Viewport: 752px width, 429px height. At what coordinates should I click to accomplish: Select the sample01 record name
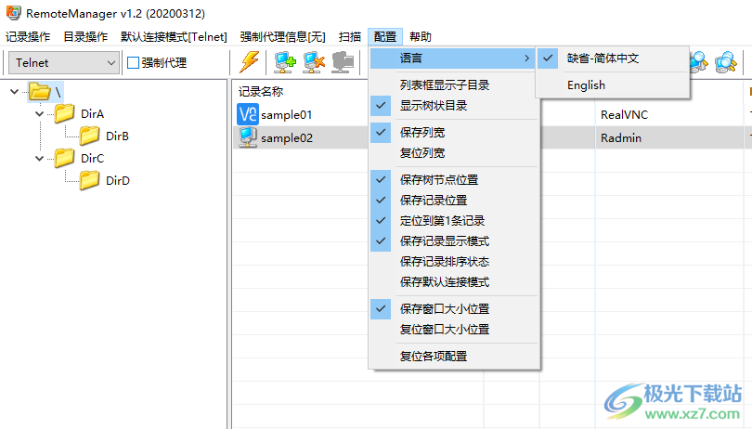(286, 115)
